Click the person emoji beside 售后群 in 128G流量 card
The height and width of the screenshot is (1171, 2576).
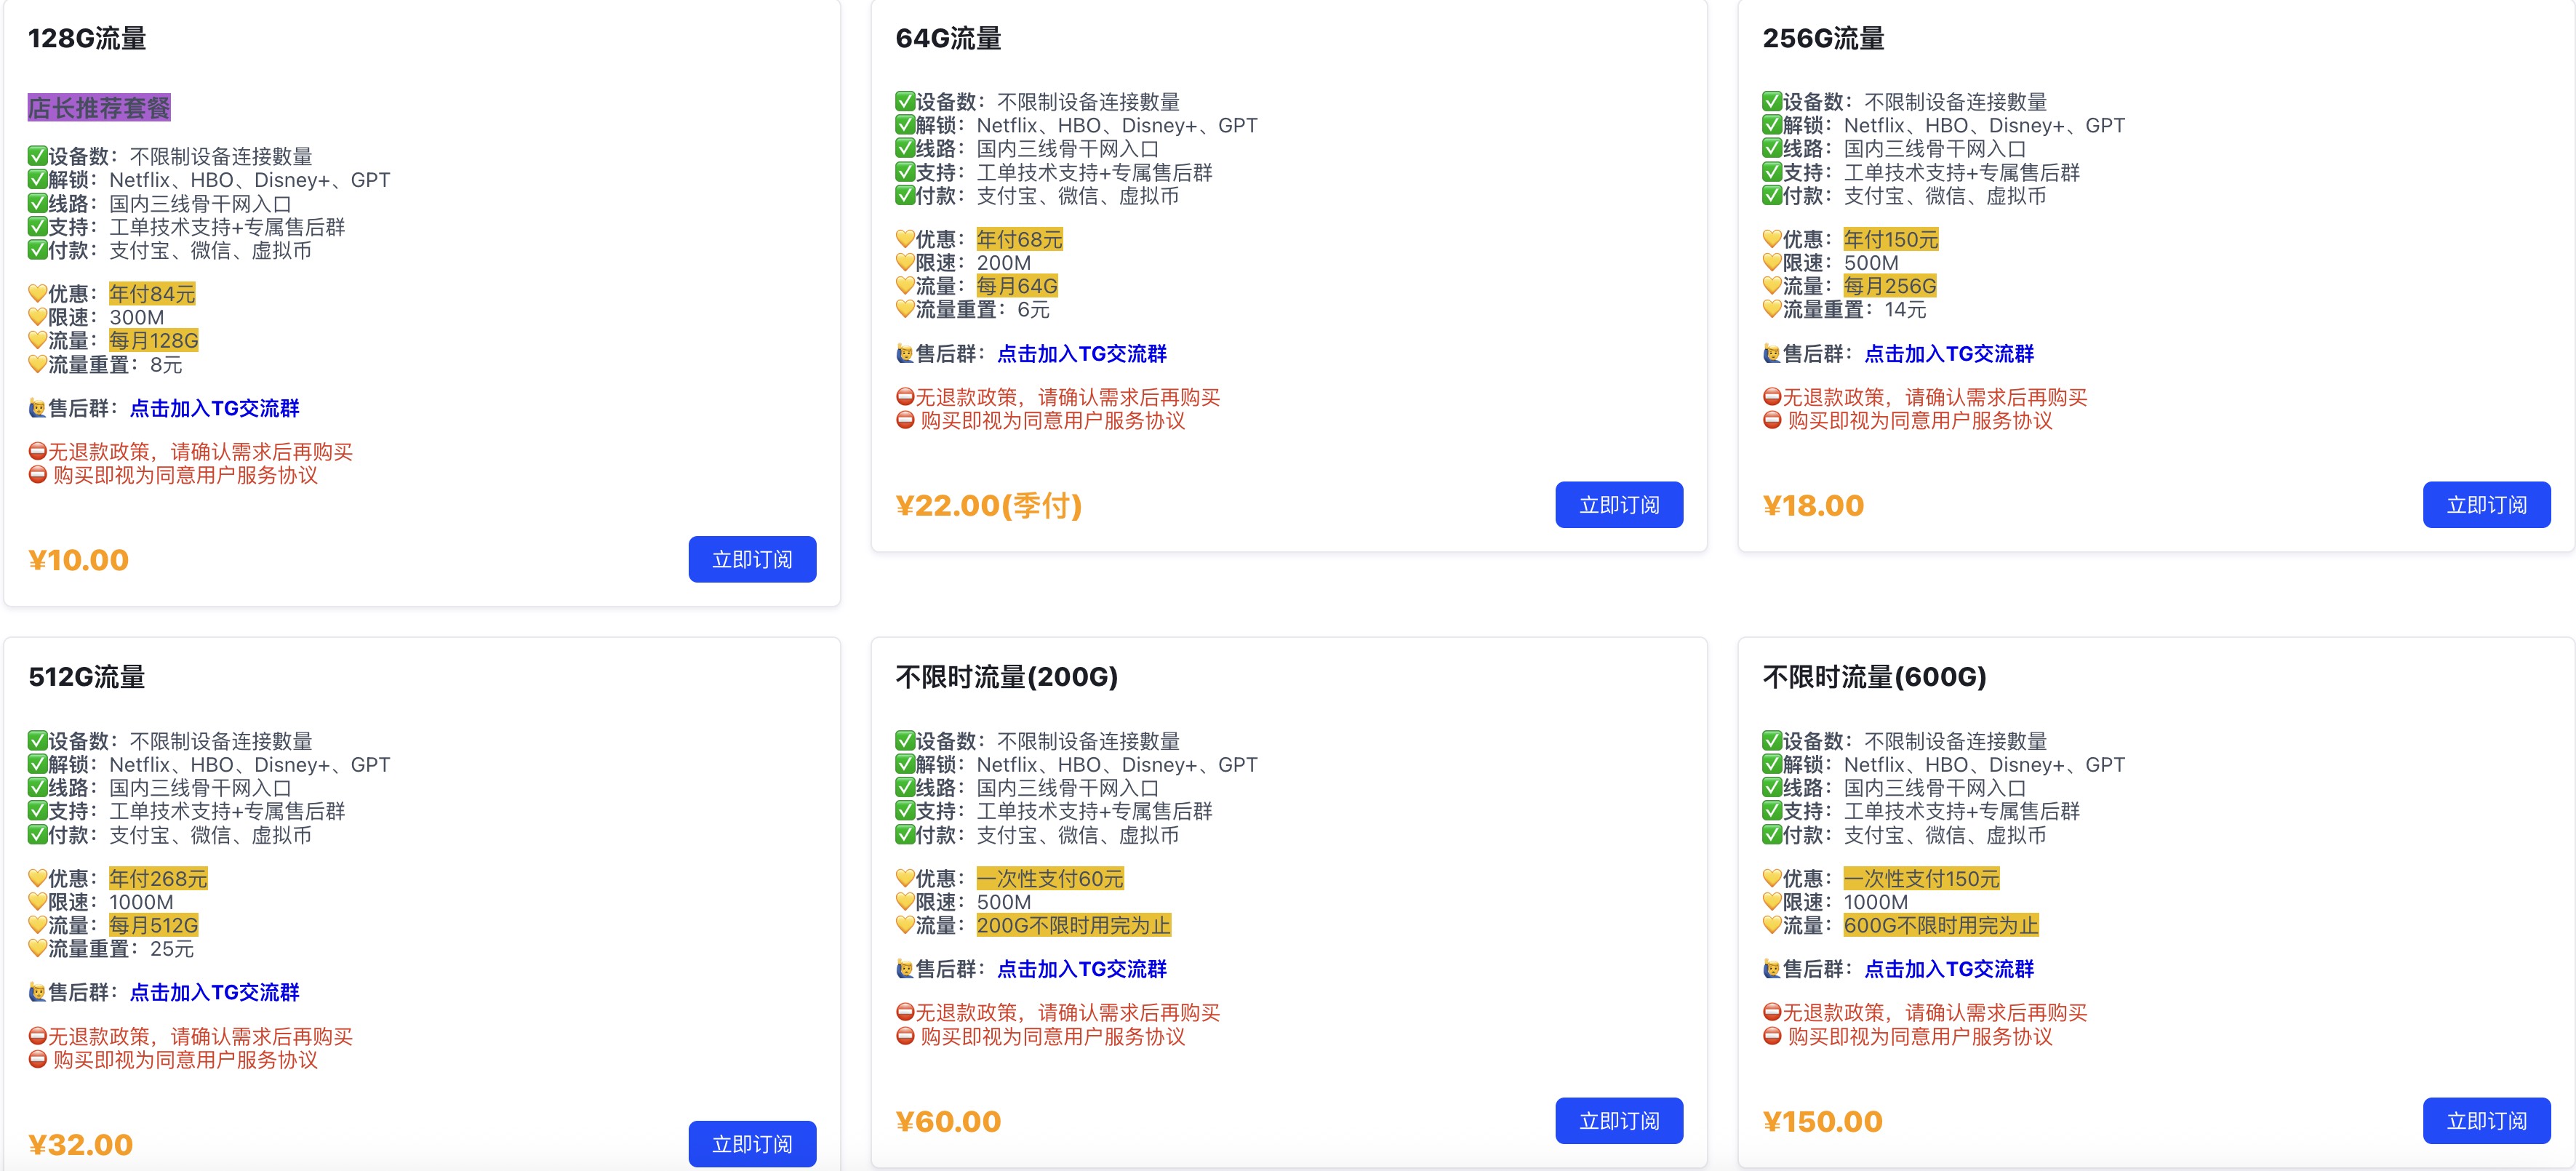pos(38,408)
